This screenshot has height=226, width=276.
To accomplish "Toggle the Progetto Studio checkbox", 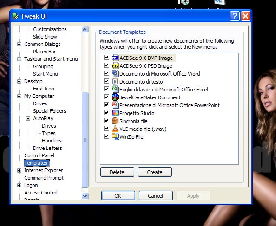I will point(106,112).
